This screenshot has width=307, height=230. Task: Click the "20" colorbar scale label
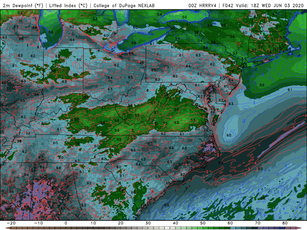(x=120, y=223)
